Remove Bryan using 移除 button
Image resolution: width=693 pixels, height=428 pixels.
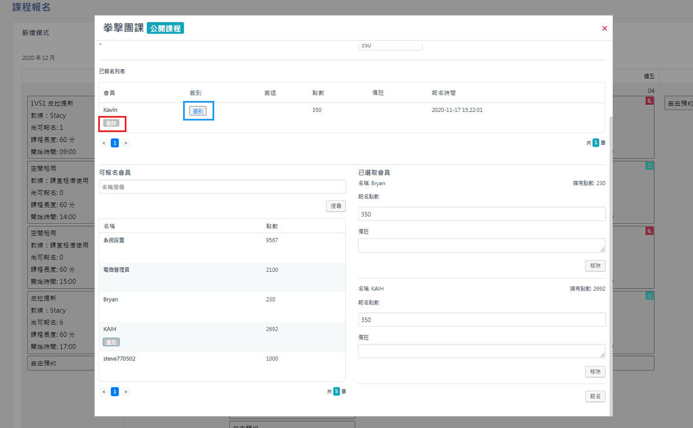(x=595, y=266)
